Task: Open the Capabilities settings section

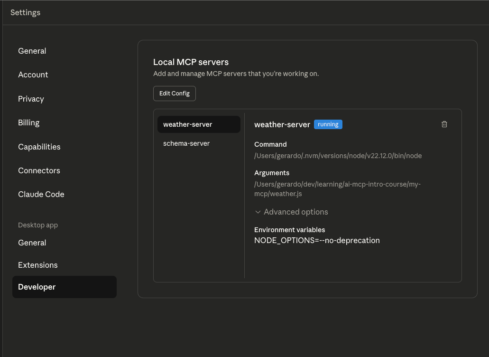Action: pos(39,147)
